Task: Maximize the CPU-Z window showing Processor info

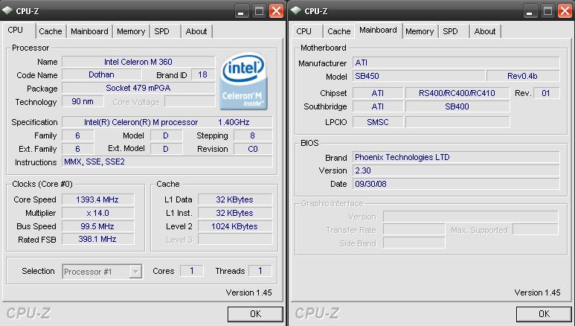Action: 260,10
